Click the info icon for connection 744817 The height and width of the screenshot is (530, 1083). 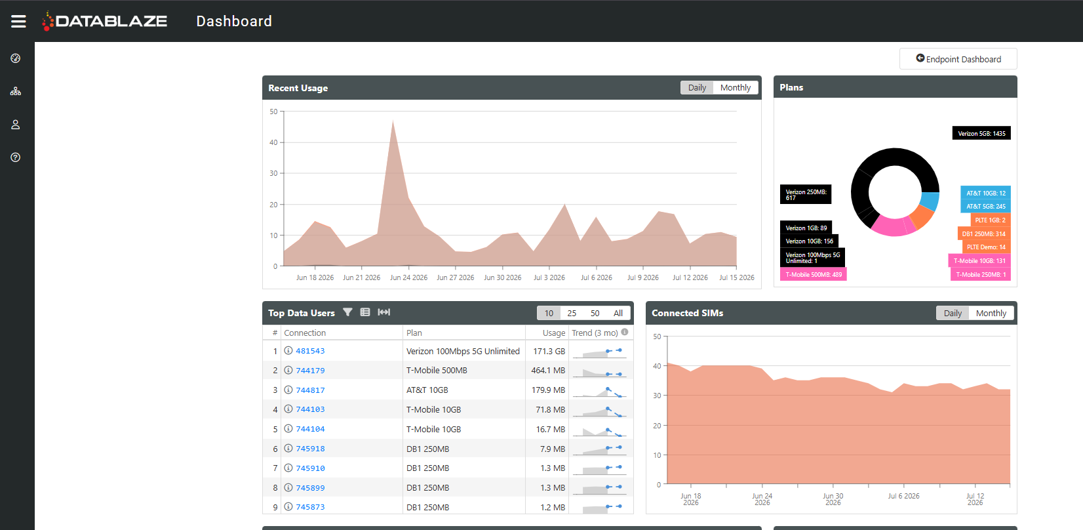pos(288,390)
